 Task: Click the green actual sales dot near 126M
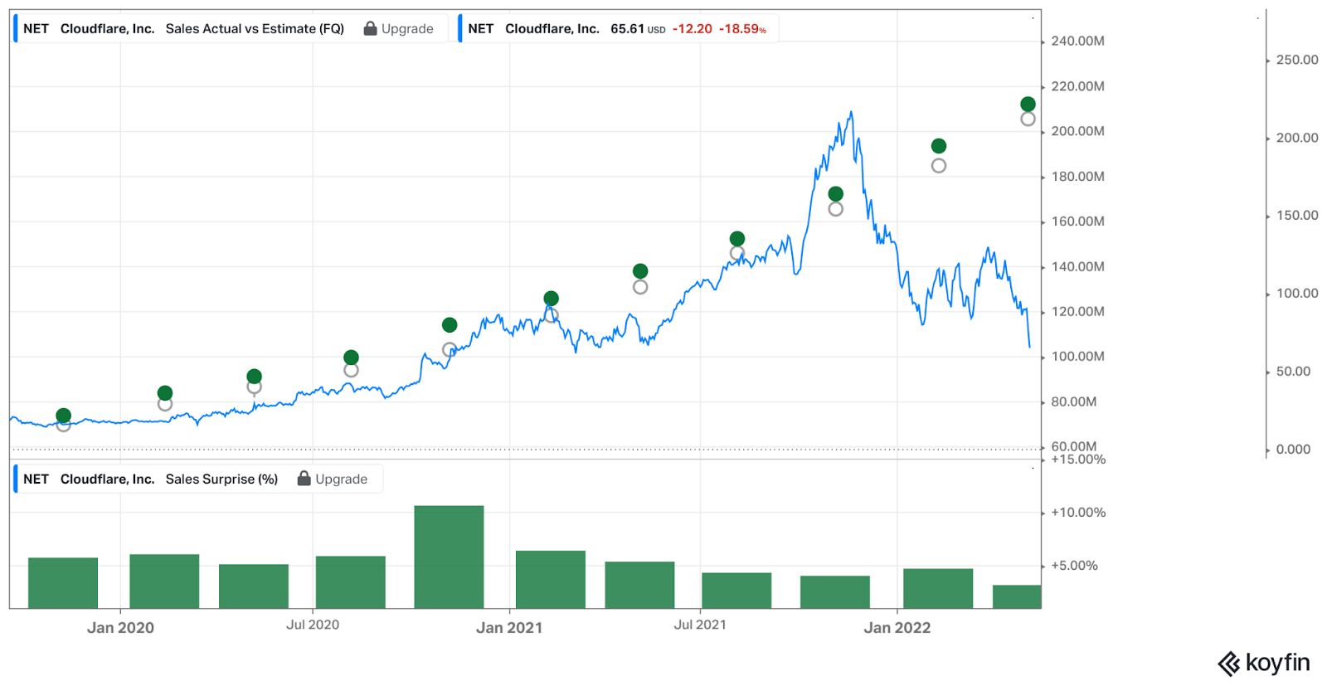(552, 299)
